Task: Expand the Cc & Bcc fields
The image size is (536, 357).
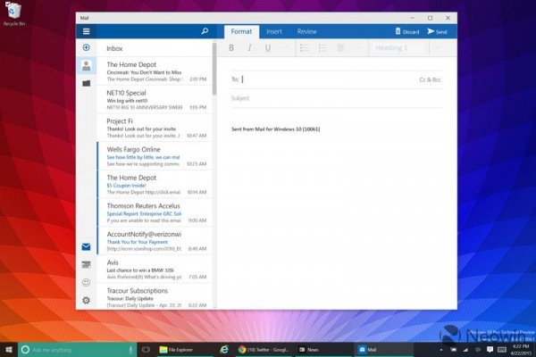Action: 431,79
